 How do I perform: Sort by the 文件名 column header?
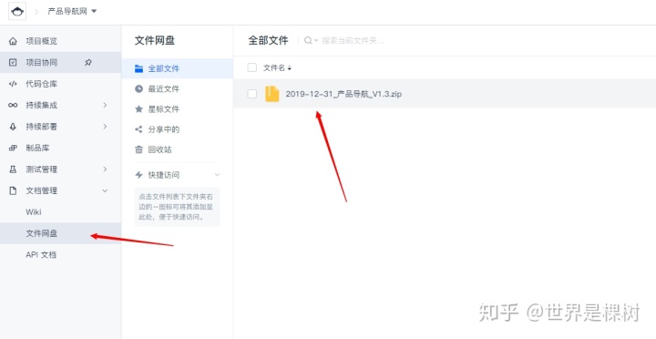coord(277,67)
